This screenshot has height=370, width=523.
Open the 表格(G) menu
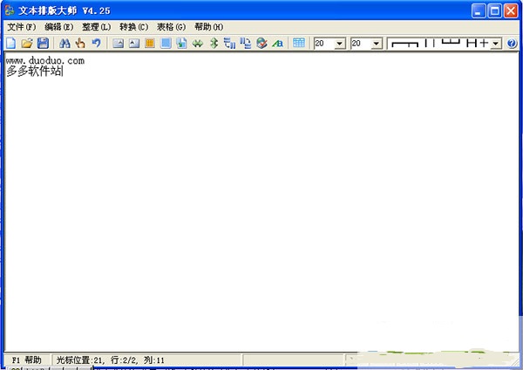click(x=171, y=27)
